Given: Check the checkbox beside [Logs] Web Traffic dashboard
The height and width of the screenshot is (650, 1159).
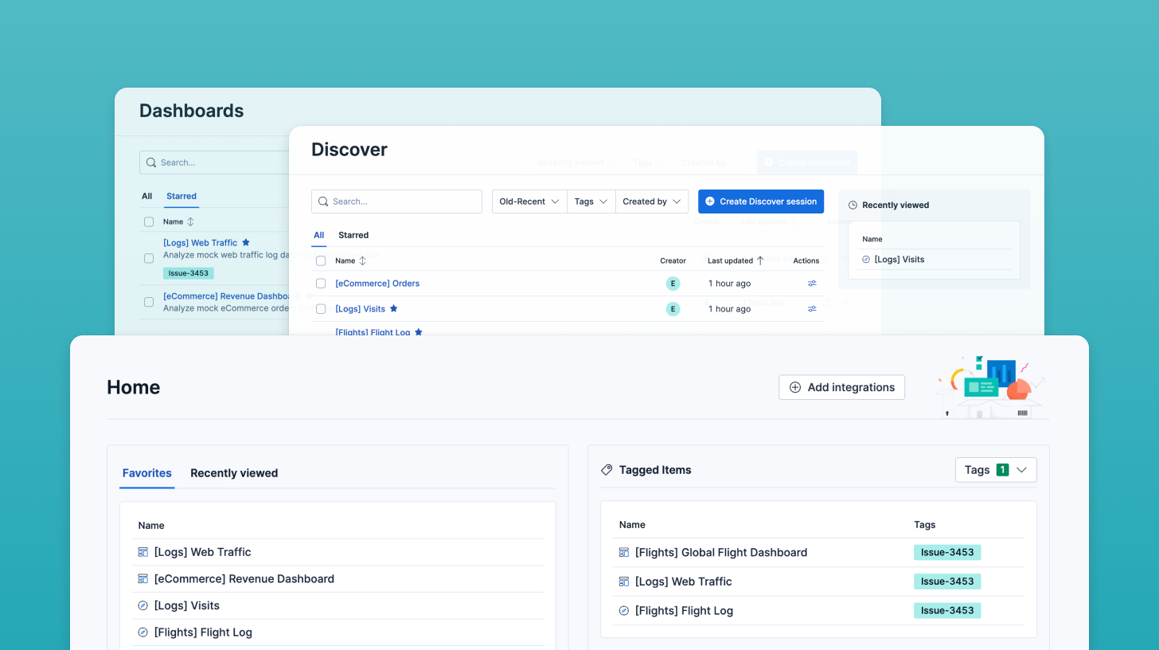Looking at the screenshot, I should tap(148, 258).
